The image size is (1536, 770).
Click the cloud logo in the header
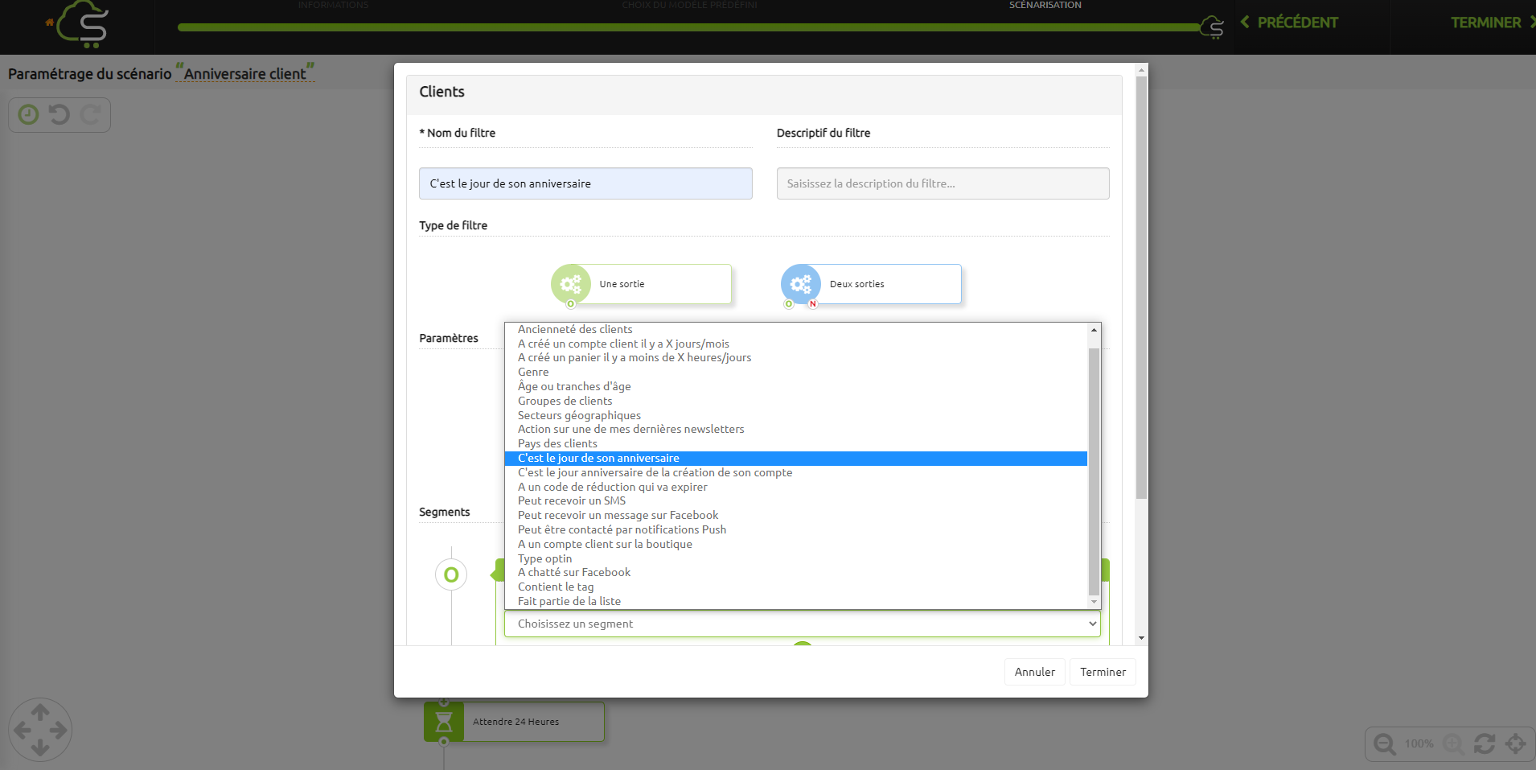(x=83, y=24)
